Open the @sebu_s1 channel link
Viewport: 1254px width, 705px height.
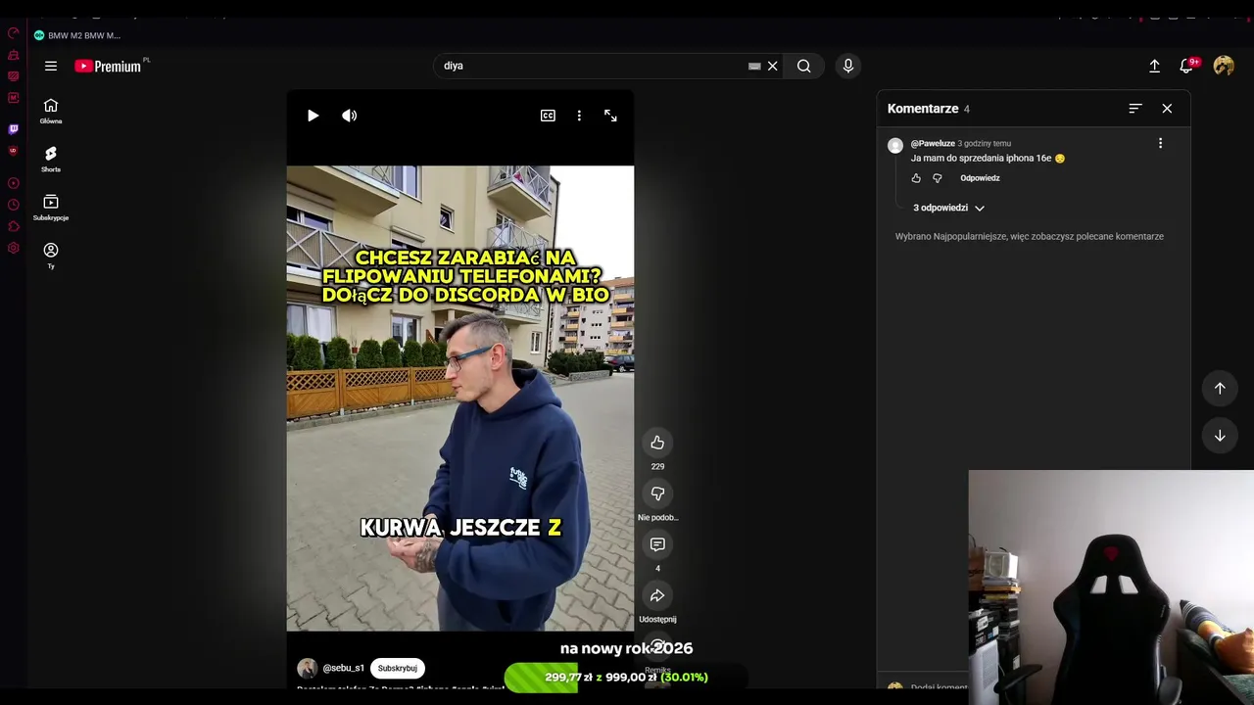click(x=343, y=668)
